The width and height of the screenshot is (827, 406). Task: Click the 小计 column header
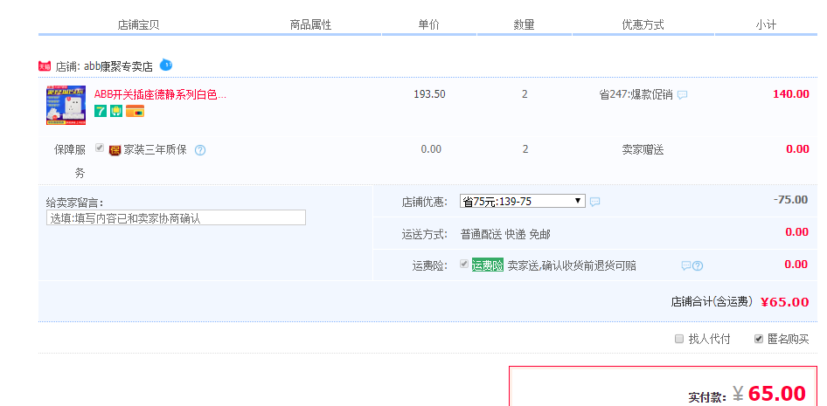pyautogui.click(x=766, y=24)
